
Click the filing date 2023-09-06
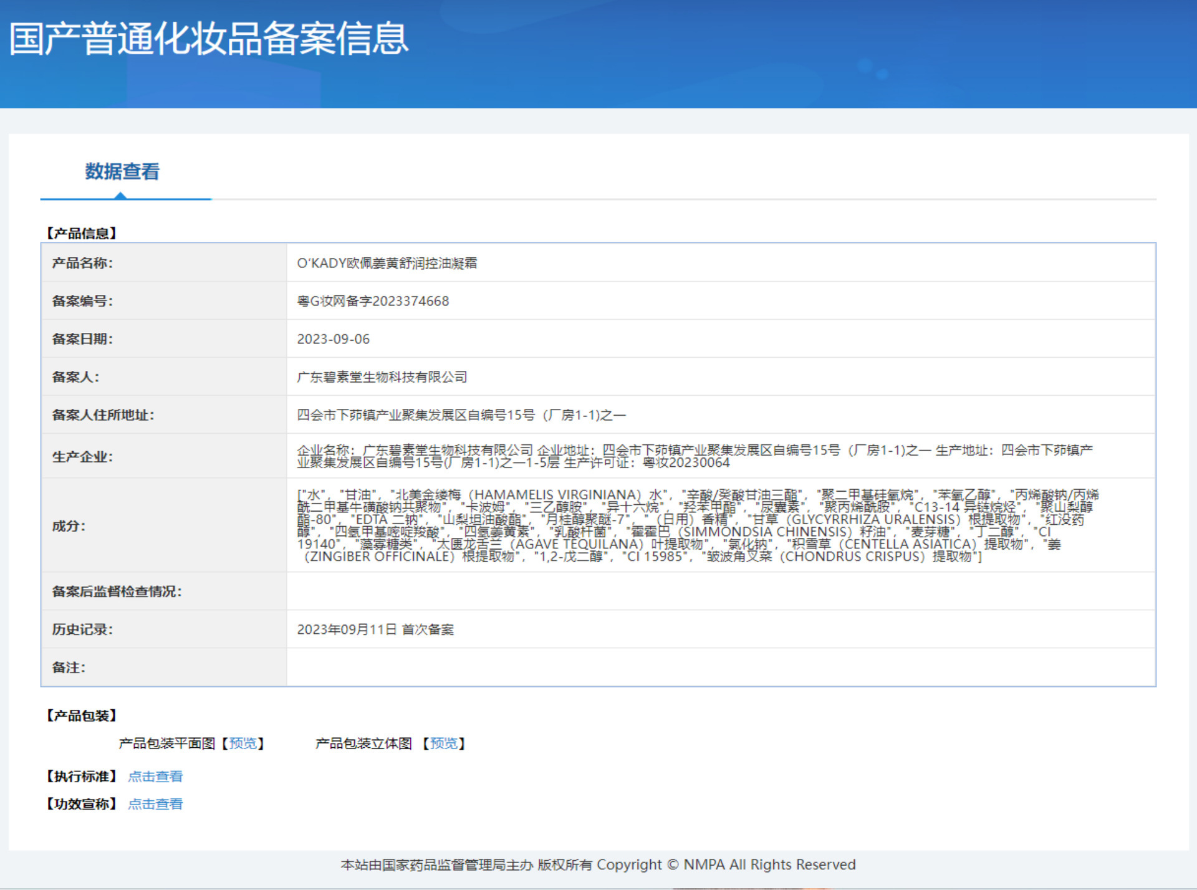[x=333, y=339]
